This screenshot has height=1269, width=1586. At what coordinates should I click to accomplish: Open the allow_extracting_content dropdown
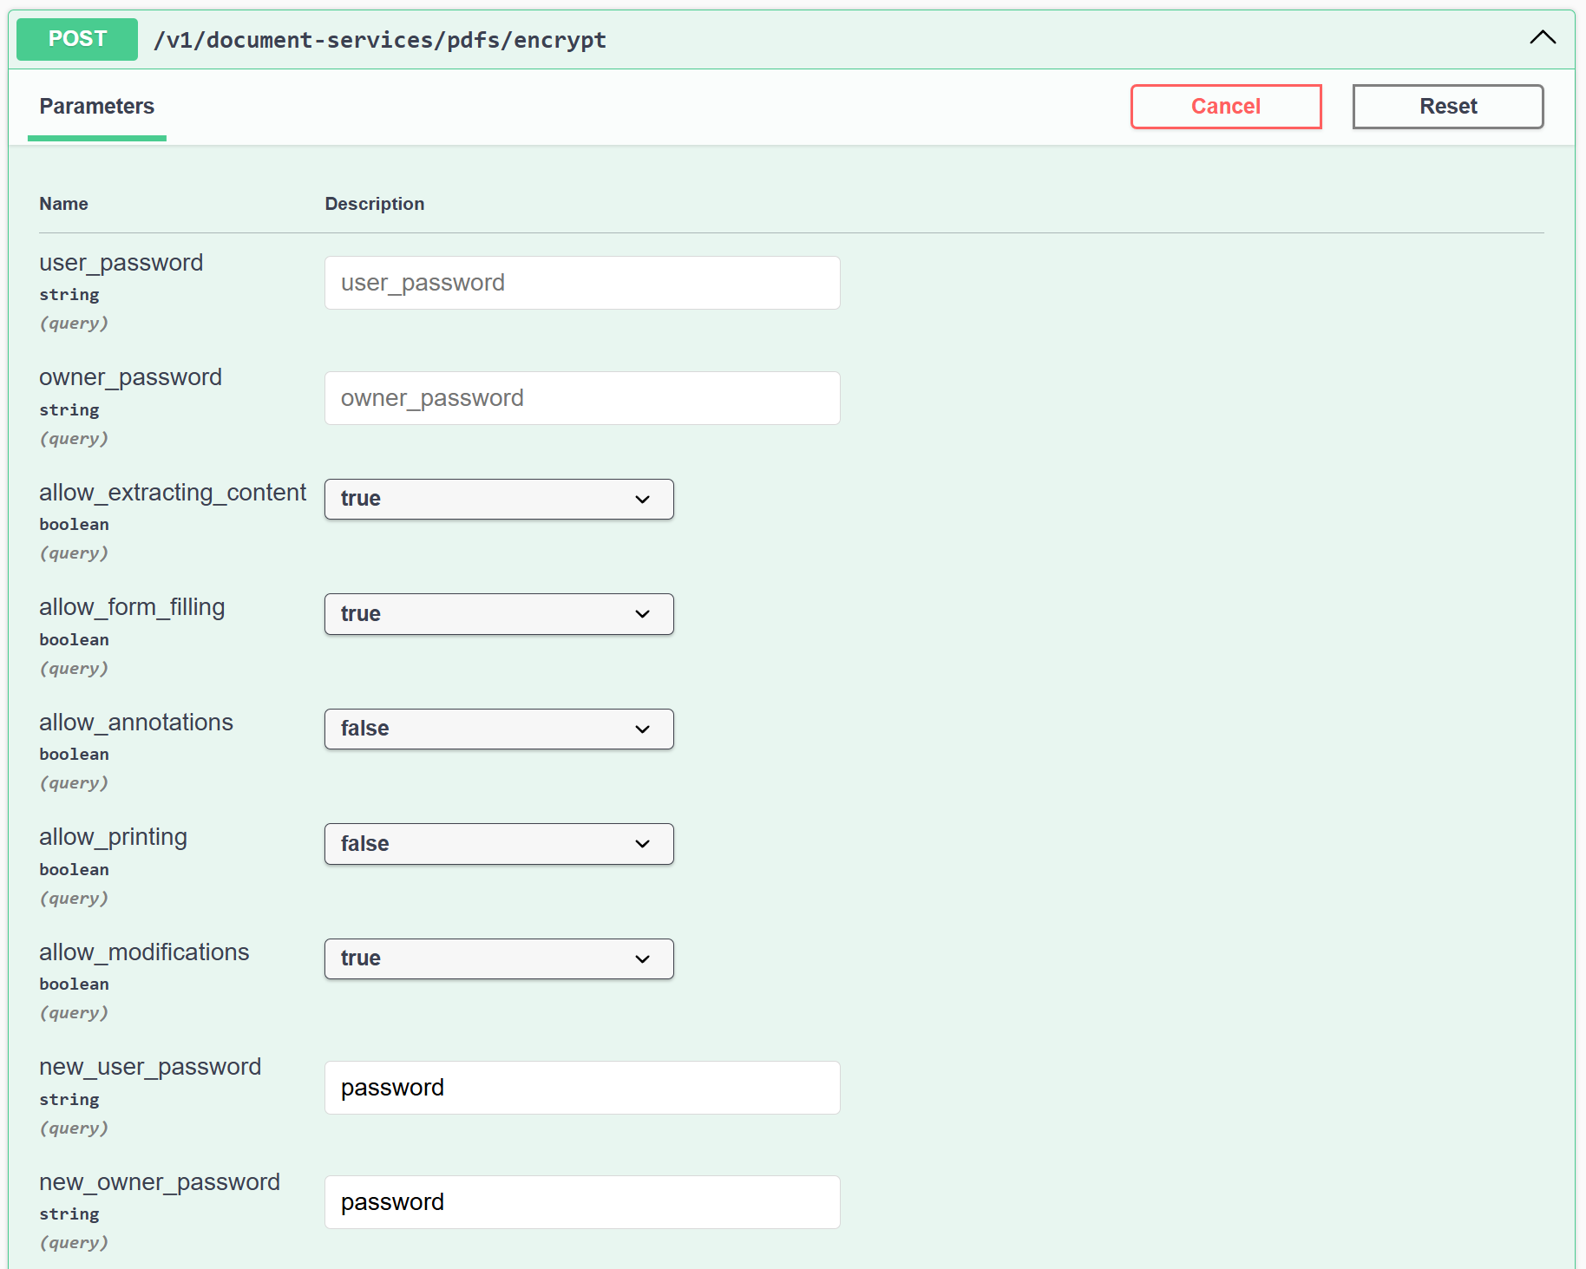click(x=498, y=500)
